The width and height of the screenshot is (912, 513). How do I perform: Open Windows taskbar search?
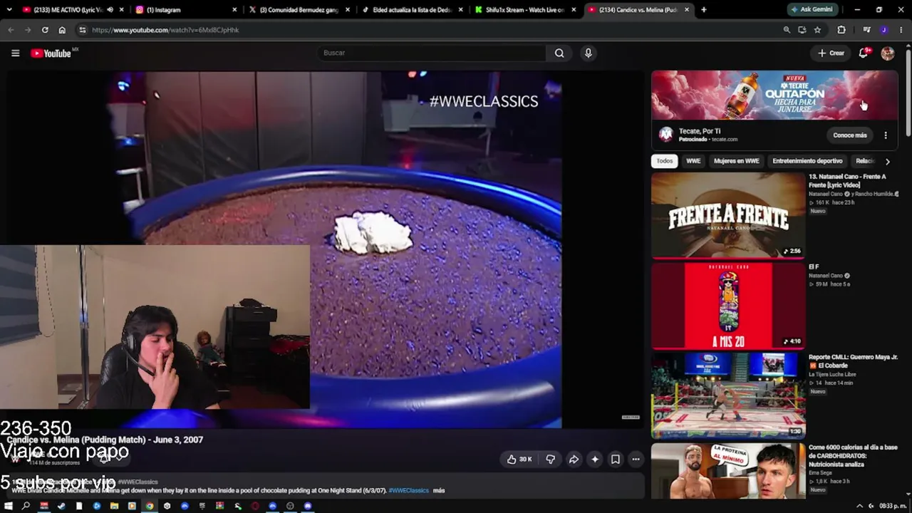(x=26, y=506)
